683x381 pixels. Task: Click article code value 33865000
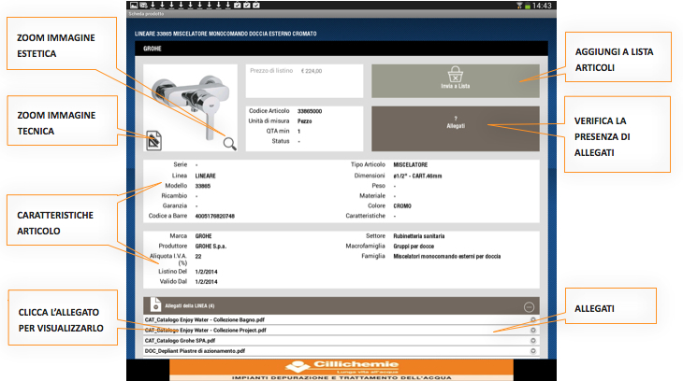tap(310, 111)
